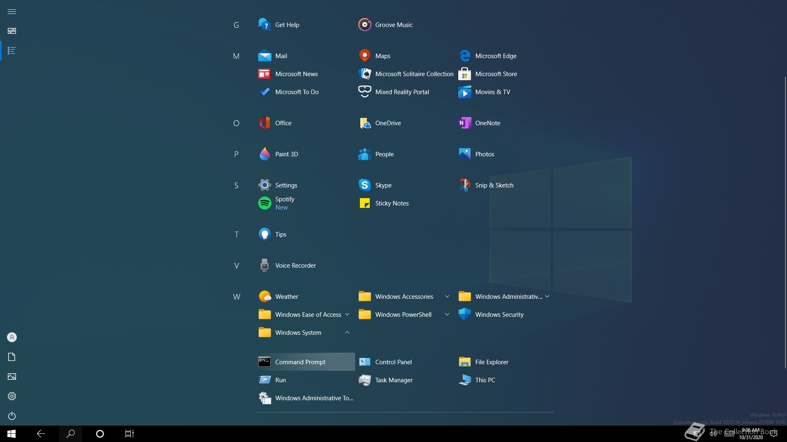This screenshot has height=442, width=787.
Task: Open the Documents folder shortcut
Action: 12,357
